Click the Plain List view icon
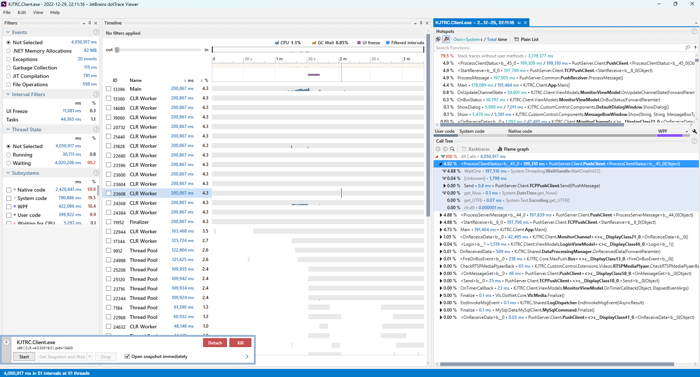The image size is (700, 377). (x=517, y=39)
